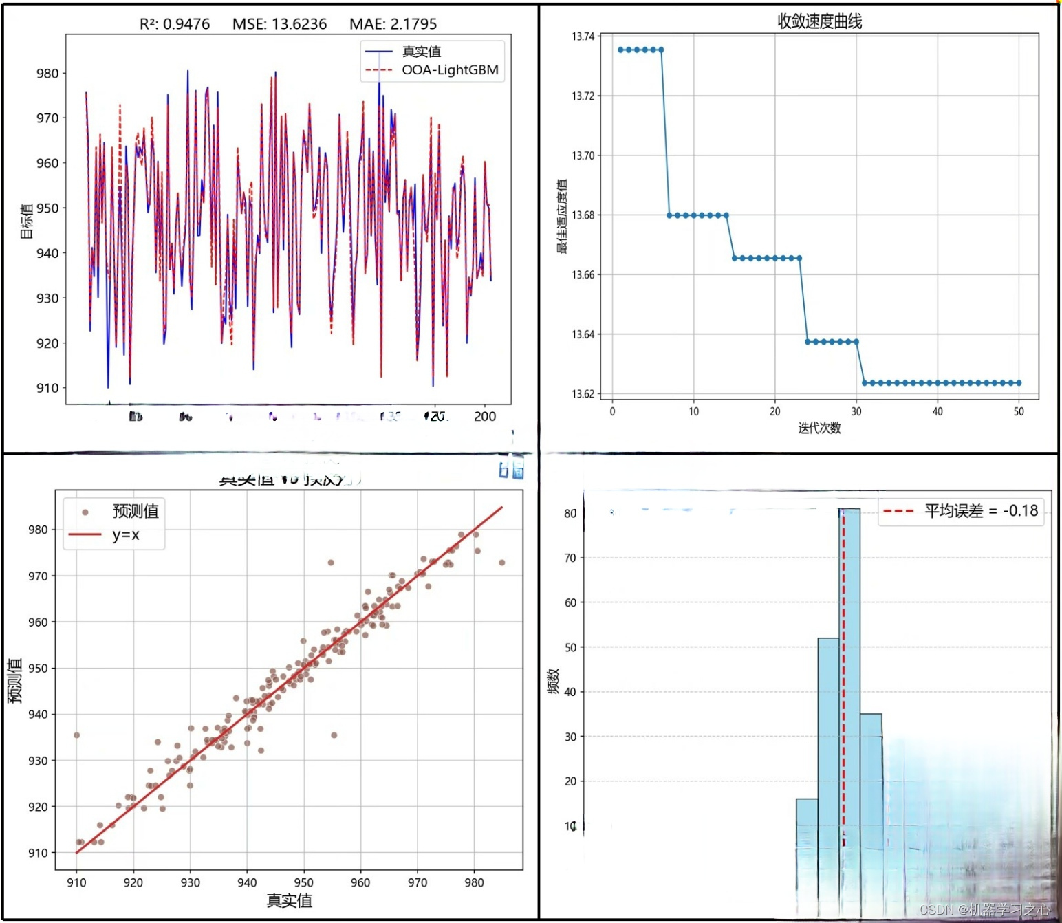Click the 13.68 y-axis tick label
This screenshot has height=923, width=1062.
point(583,215)
